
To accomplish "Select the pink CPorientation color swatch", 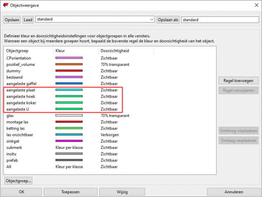I will tap(69, 58).
